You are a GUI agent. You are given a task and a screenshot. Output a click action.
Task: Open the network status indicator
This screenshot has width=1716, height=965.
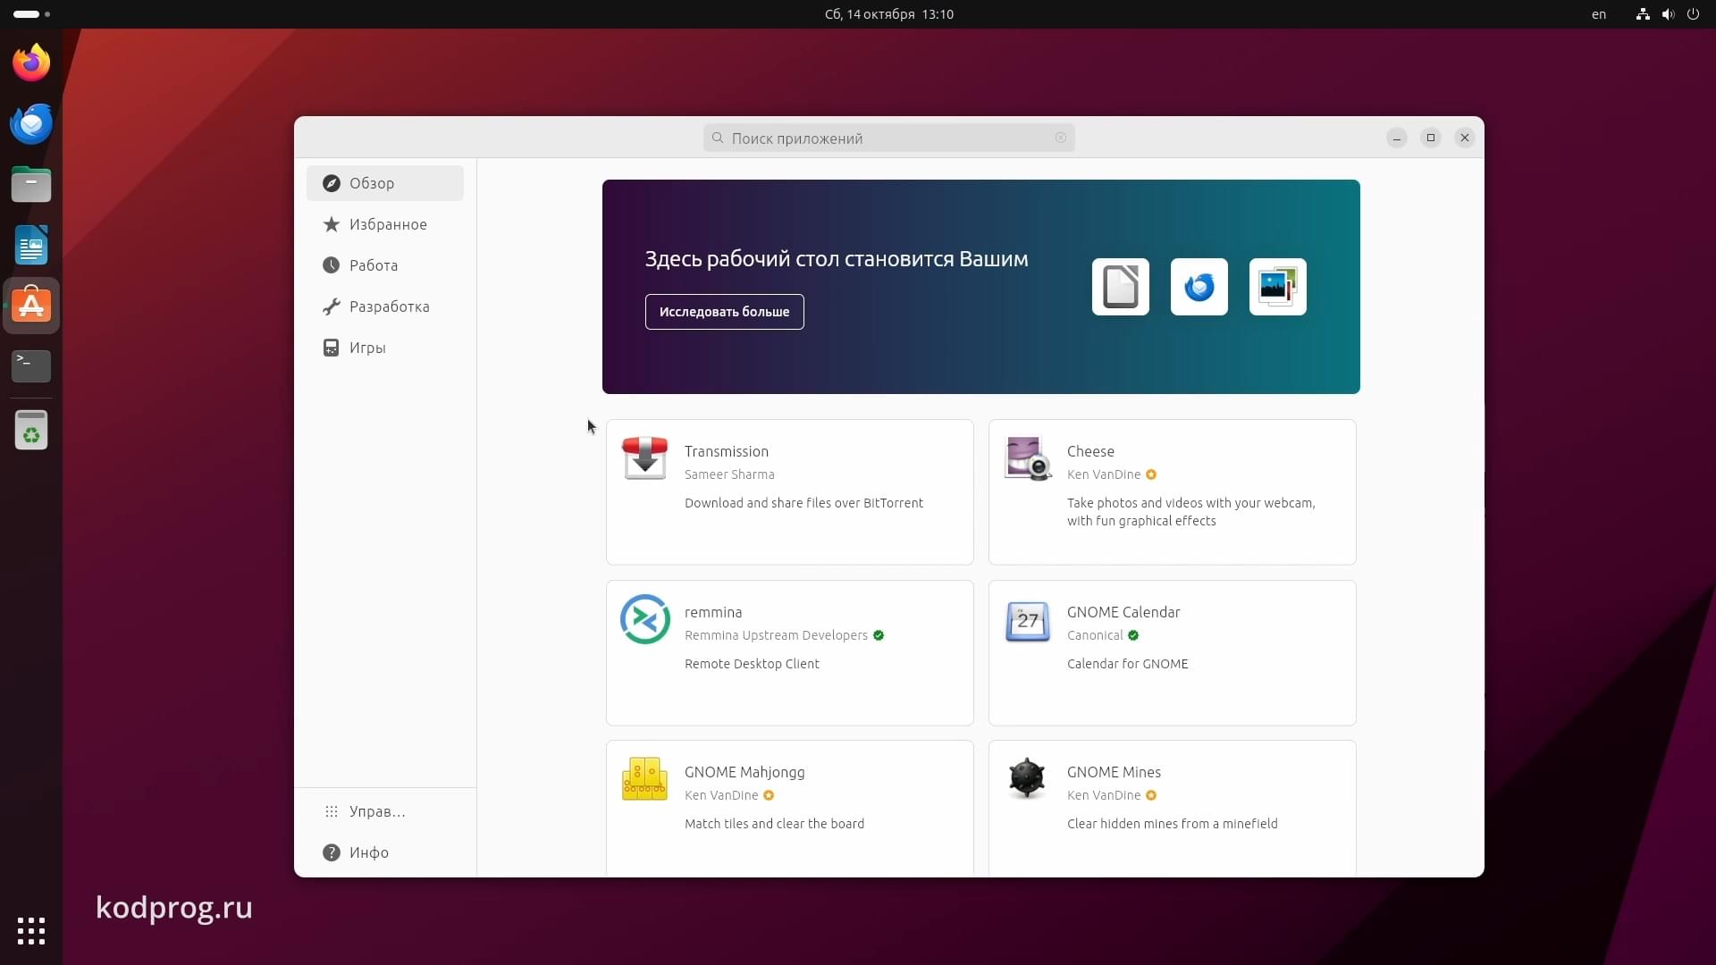coord(1642,14)
